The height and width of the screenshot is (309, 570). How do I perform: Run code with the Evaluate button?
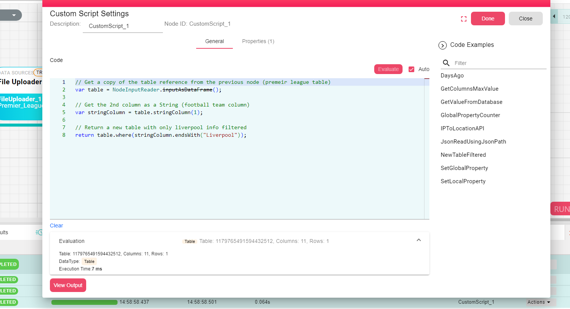point(388,69)
